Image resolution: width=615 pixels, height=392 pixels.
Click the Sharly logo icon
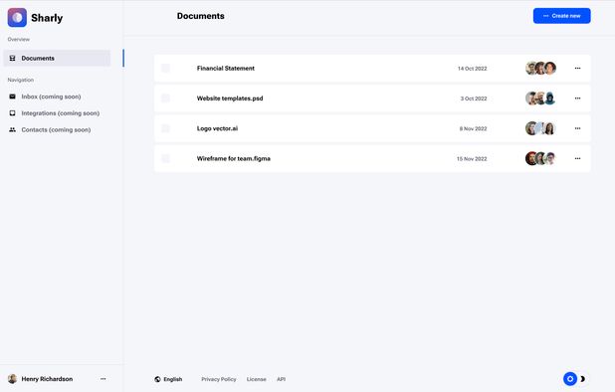(x=17, y=18)
